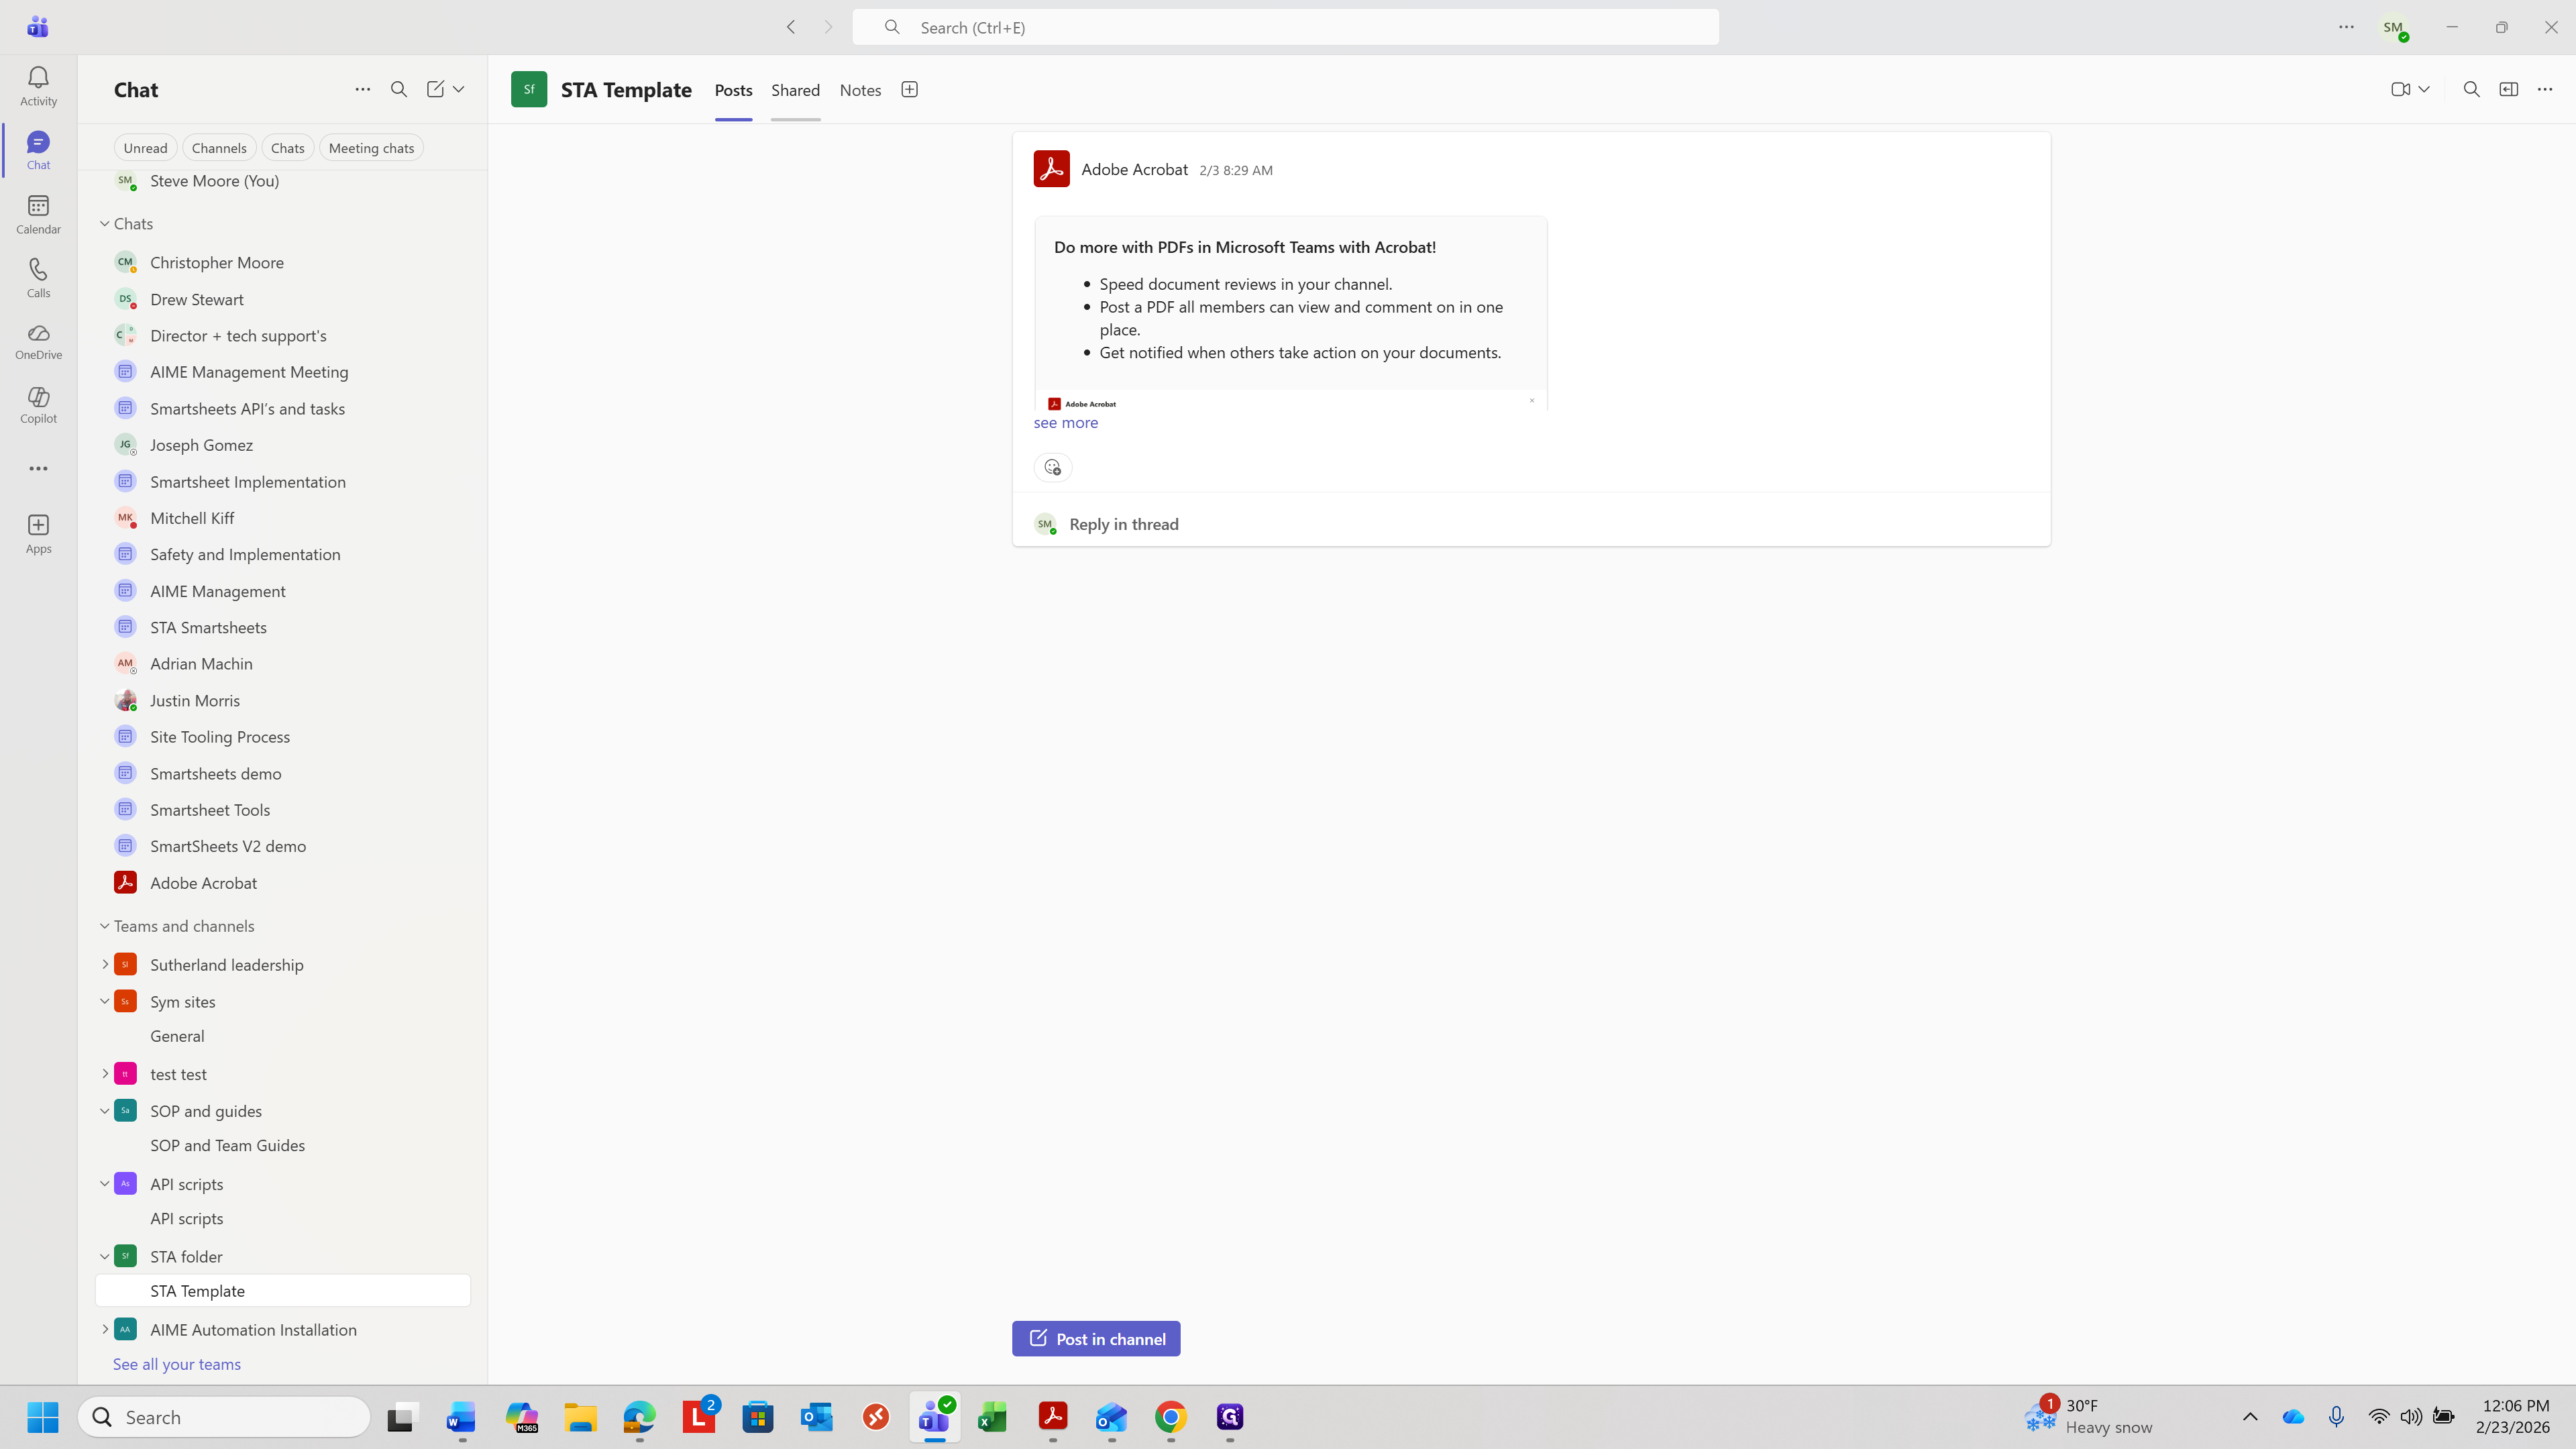Open the Activity bell in sidebar

(38, 85)
